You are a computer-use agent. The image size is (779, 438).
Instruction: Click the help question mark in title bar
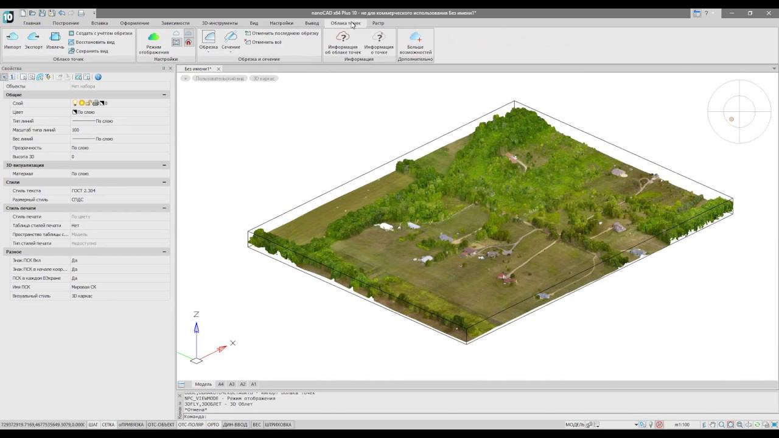(x=706, y=13)
